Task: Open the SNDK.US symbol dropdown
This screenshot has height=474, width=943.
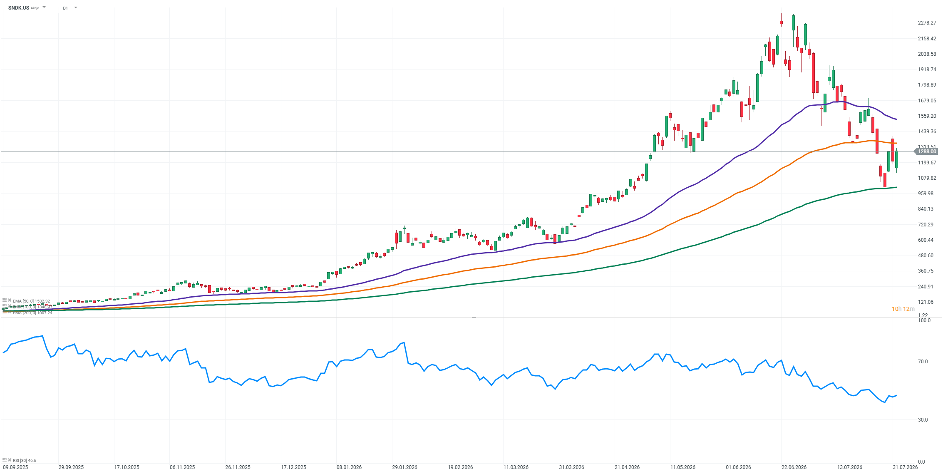Action: pyautogui.click(x=44, y=7)
